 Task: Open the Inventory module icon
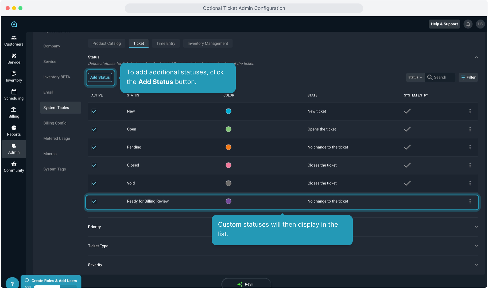point(14,74)
